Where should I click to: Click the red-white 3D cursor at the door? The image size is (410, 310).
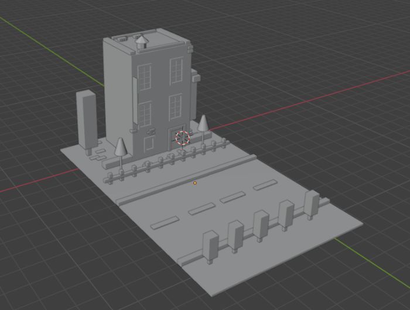(182, 137)
